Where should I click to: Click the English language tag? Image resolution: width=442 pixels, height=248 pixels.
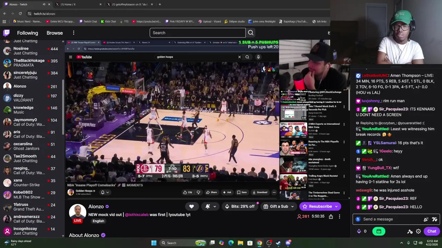click(x=98, y=221)
